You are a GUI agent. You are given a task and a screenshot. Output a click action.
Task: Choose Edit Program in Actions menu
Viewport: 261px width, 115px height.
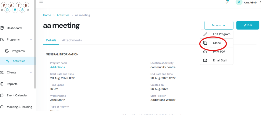click(221, 34)
